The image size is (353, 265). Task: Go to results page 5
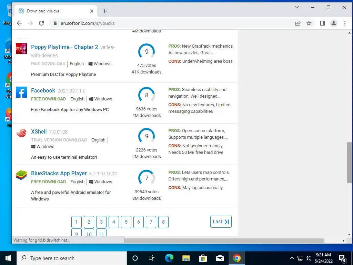click(126, 222)
